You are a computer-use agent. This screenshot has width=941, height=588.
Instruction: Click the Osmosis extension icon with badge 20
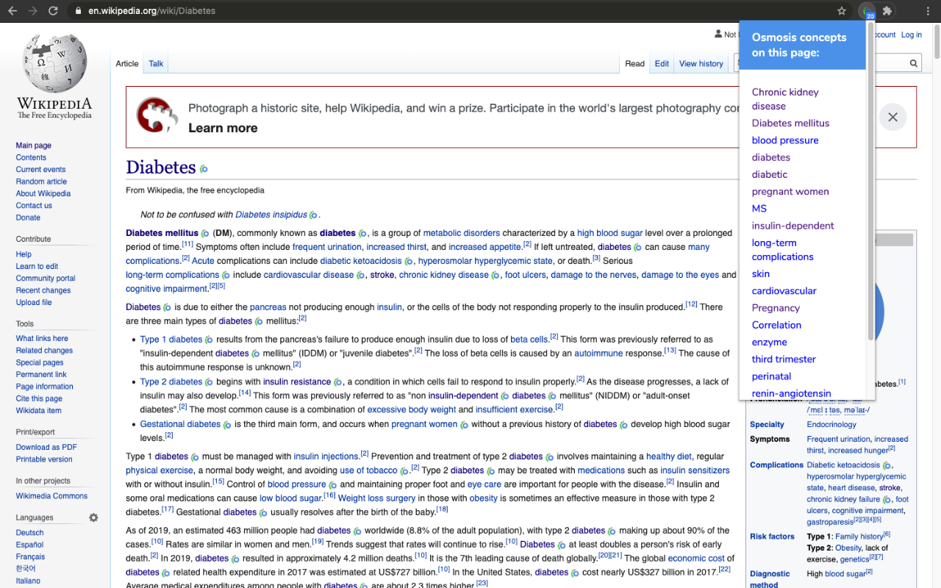pos(867,11)
